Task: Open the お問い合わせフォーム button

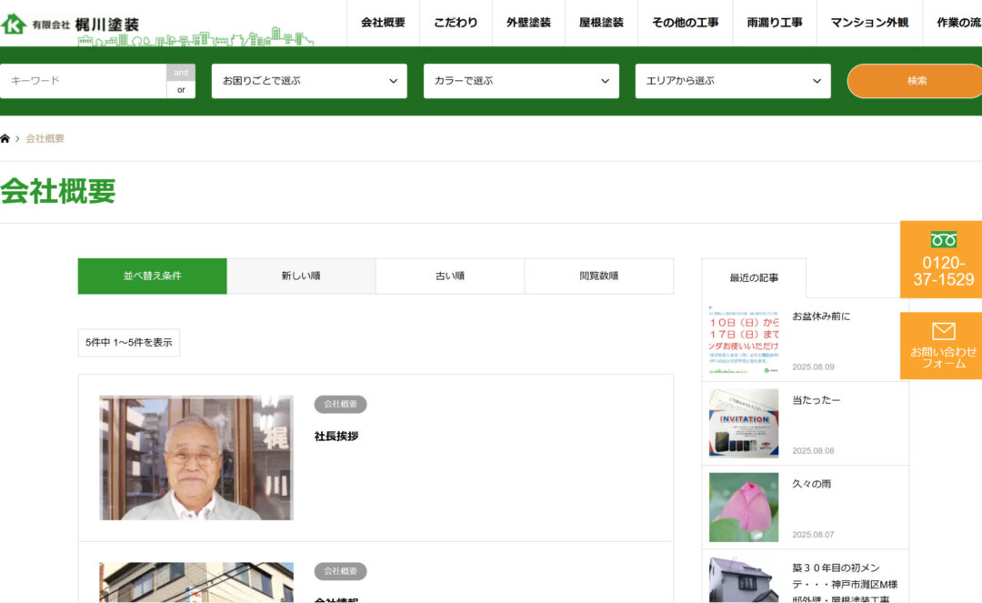Action: 943,346
